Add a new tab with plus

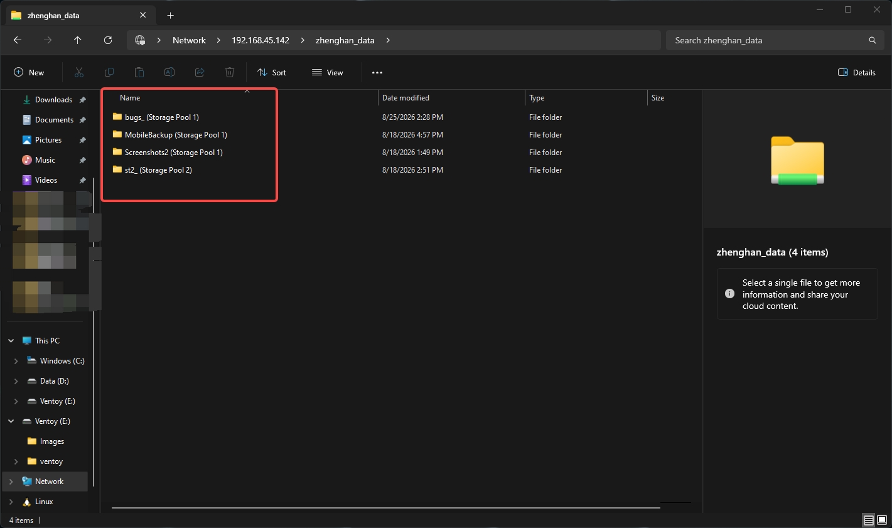pyautogui.click(x=170, y=15)
